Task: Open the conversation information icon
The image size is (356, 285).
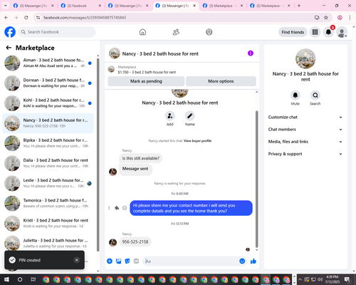Action: coord(251,53)
